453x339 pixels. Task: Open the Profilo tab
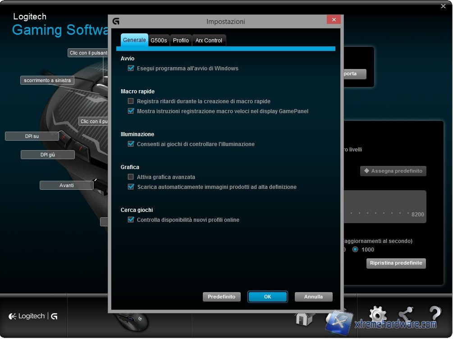pyautogui.click(x=181, y=41)
